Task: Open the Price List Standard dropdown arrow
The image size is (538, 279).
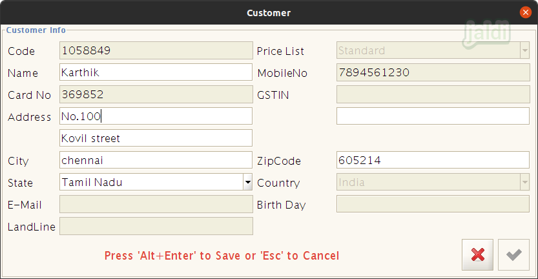Action: tap(524, 50)
